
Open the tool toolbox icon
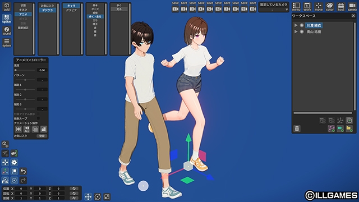coord(341,7)
